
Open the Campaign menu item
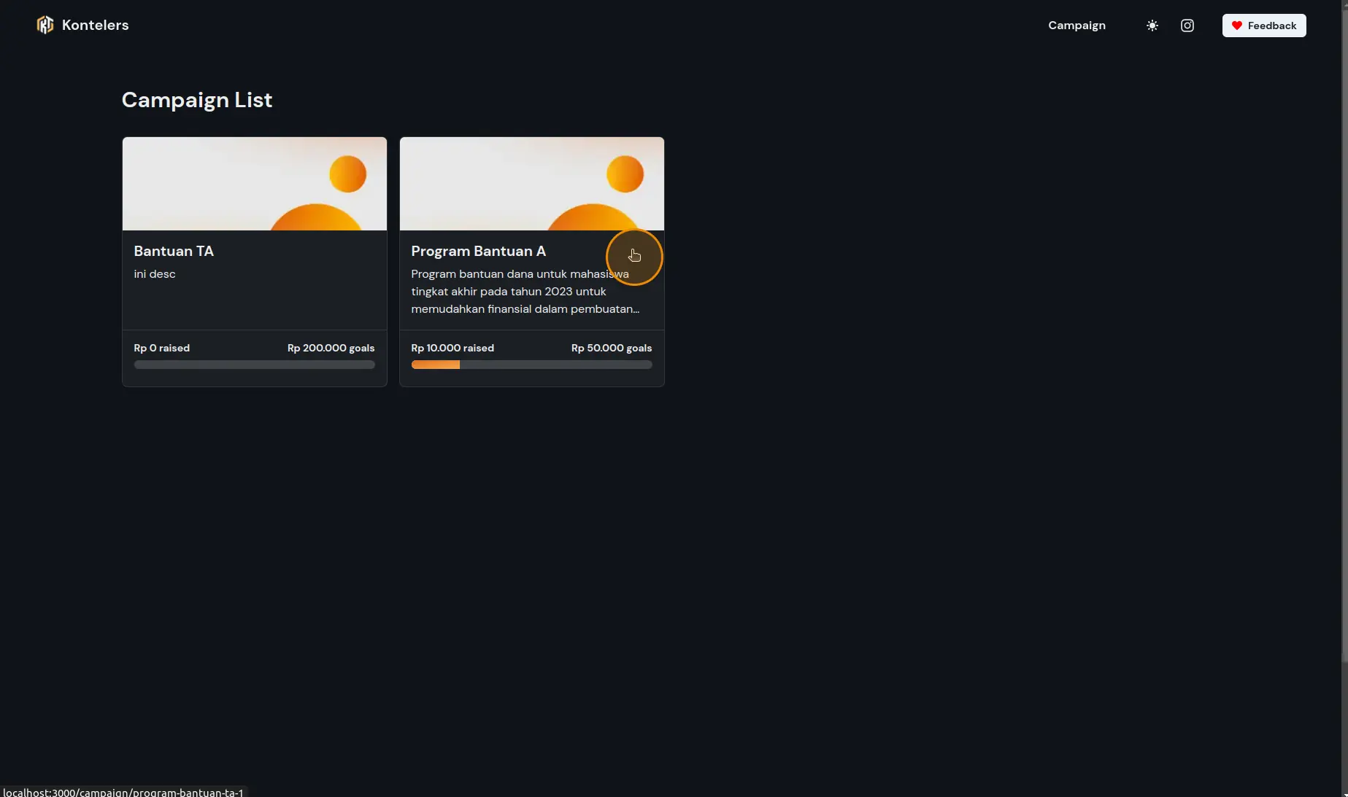click(1077, 26)
